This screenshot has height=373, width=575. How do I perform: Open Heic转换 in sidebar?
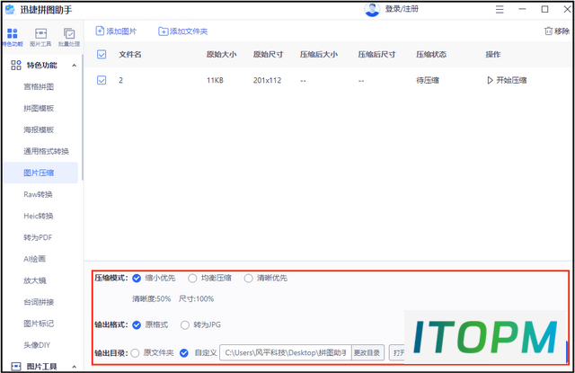pos(39,216)
